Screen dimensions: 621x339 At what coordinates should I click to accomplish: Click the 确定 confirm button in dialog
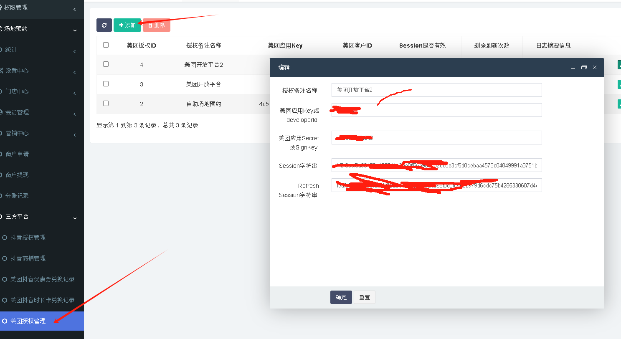click(x=341, y=297)
